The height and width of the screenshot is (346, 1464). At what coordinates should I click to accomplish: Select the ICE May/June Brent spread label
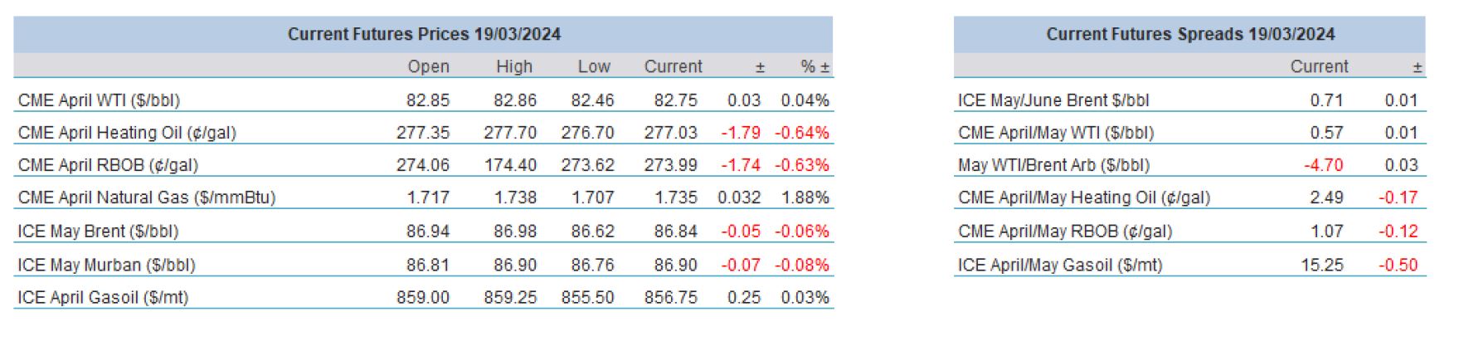pos(1053,100)
